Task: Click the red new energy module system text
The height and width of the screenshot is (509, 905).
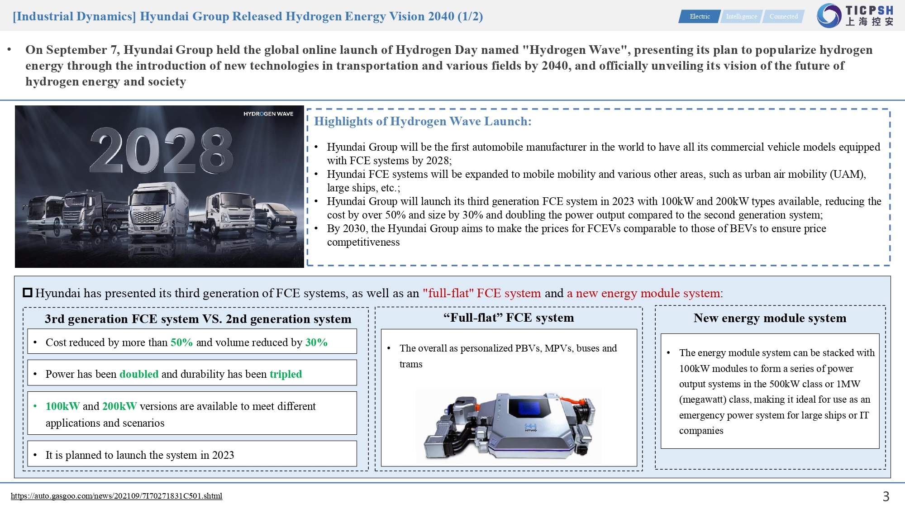Action: [643, 293]
